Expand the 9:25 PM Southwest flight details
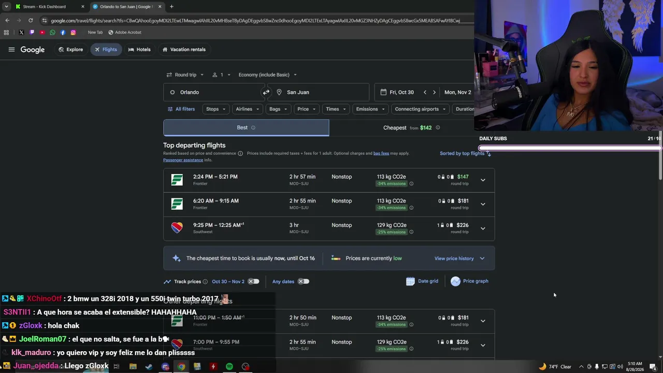 (483, 228)
